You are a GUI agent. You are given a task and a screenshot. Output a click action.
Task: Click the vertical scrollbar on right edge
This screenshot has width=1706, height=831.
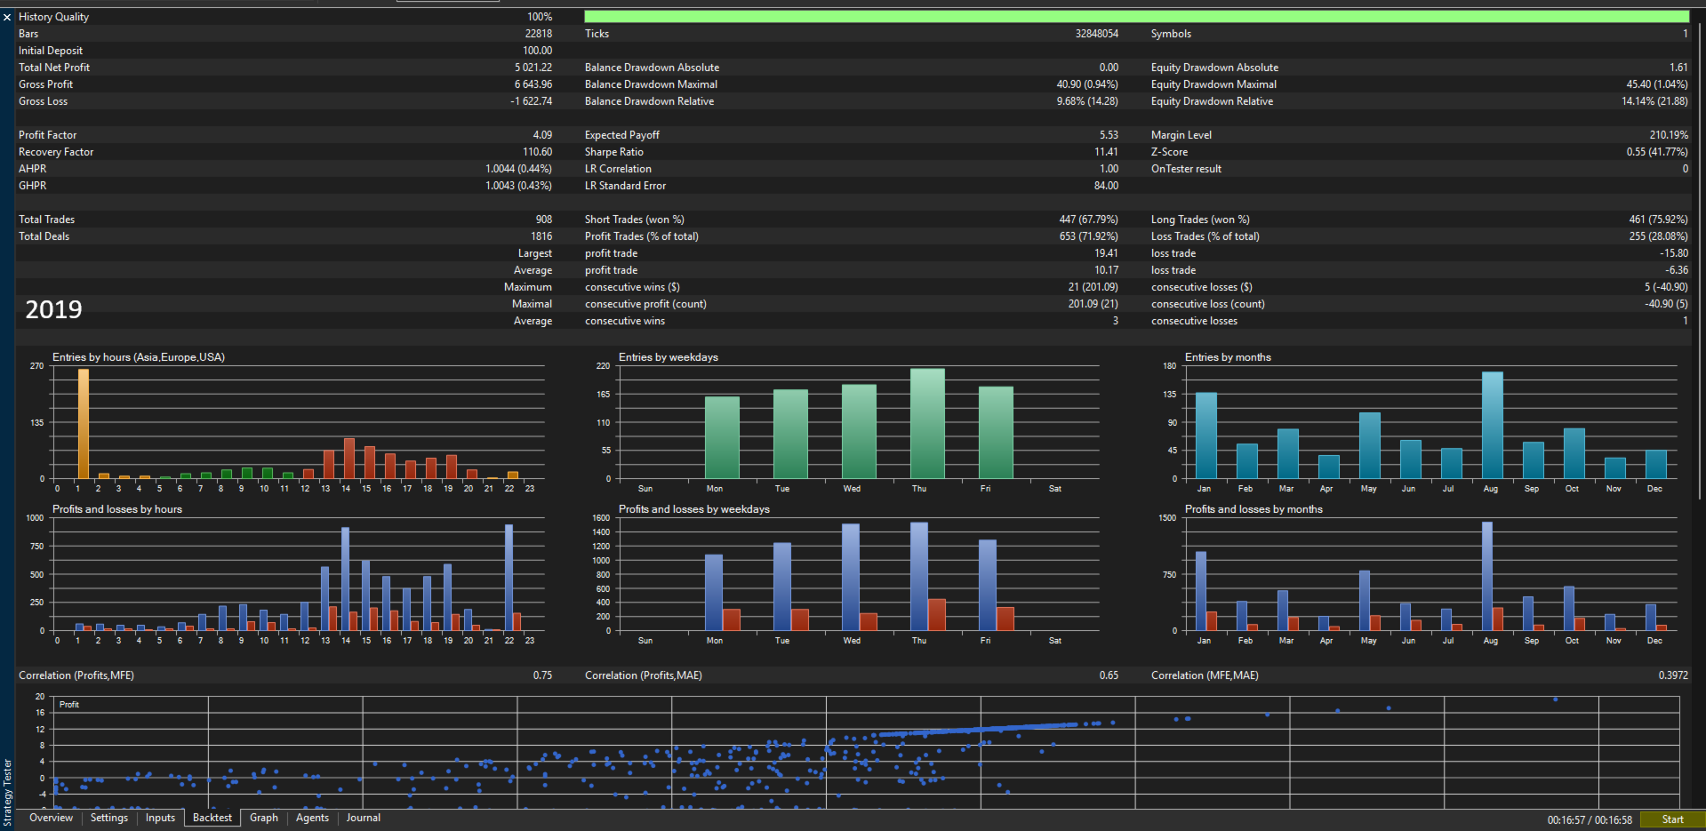coord(1699,258)
